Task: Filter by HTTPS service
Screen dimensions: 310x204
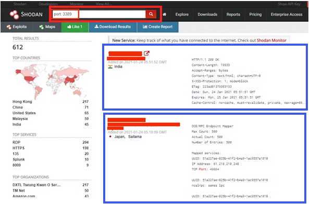Action: [x=19, y=148]
